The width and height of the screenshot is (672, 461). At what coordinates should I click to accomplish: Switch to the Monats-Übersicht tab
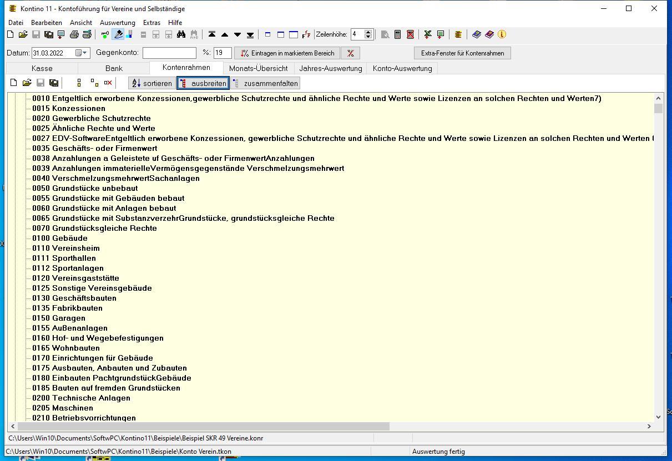coord(258,68)
